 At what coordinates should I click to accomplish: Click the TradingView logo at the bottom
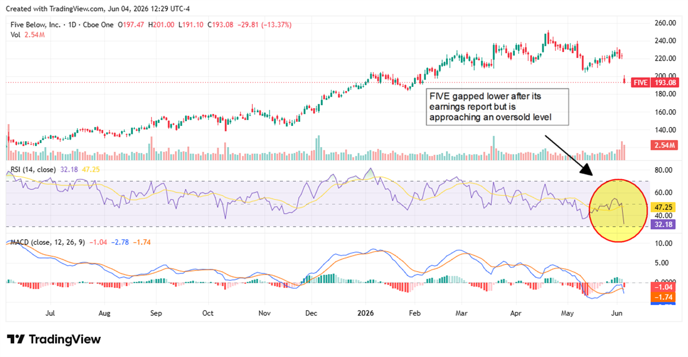[x=54, y=339]
